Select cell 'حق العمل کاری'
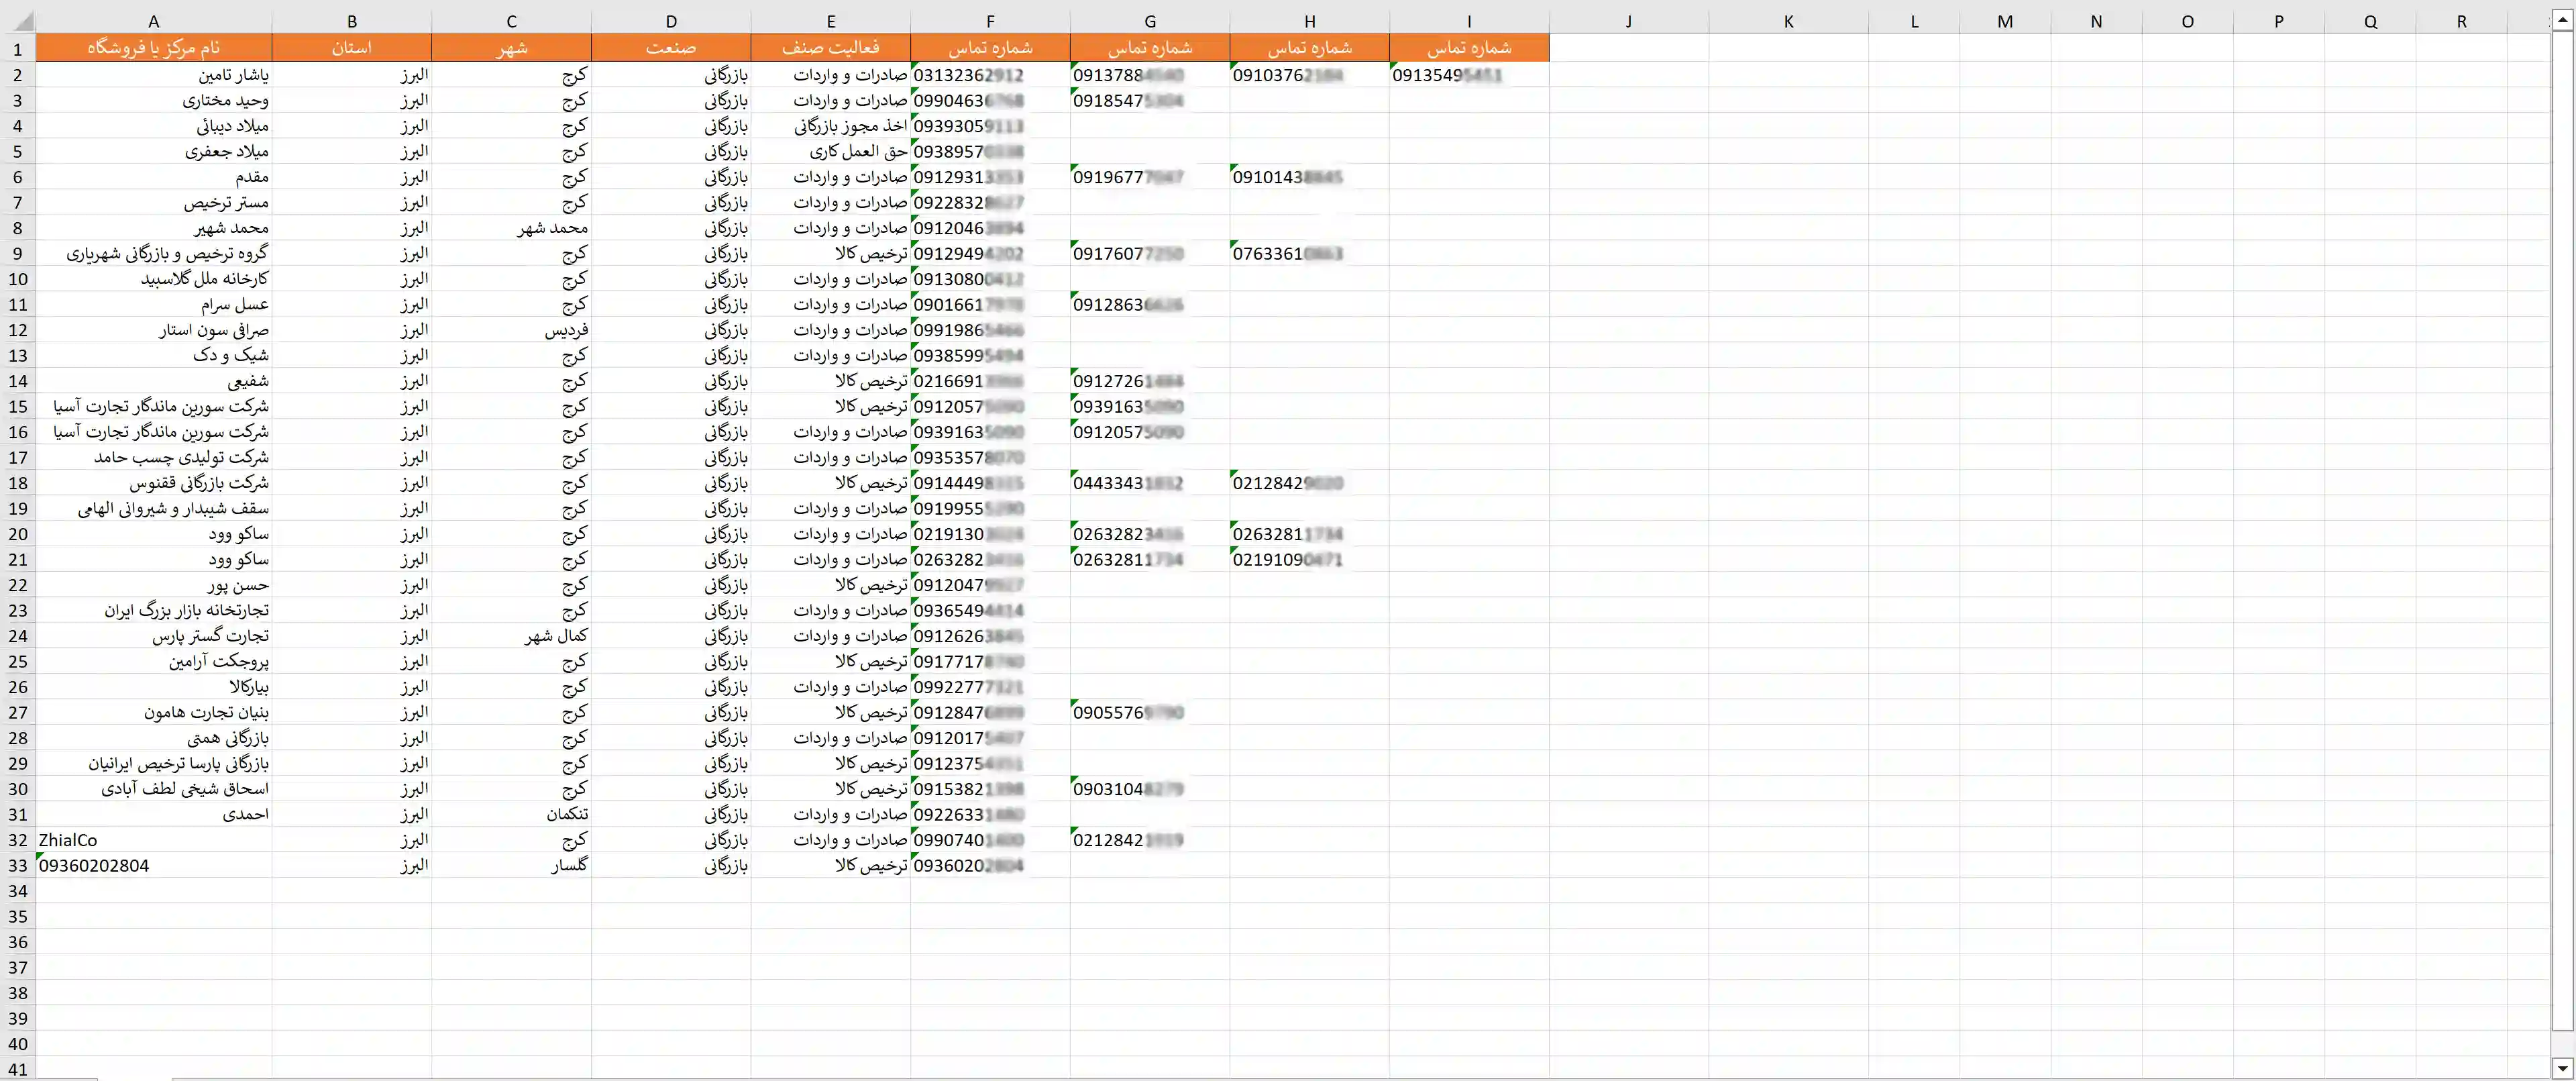2576x1081 pixels. (x=830, y=151)
